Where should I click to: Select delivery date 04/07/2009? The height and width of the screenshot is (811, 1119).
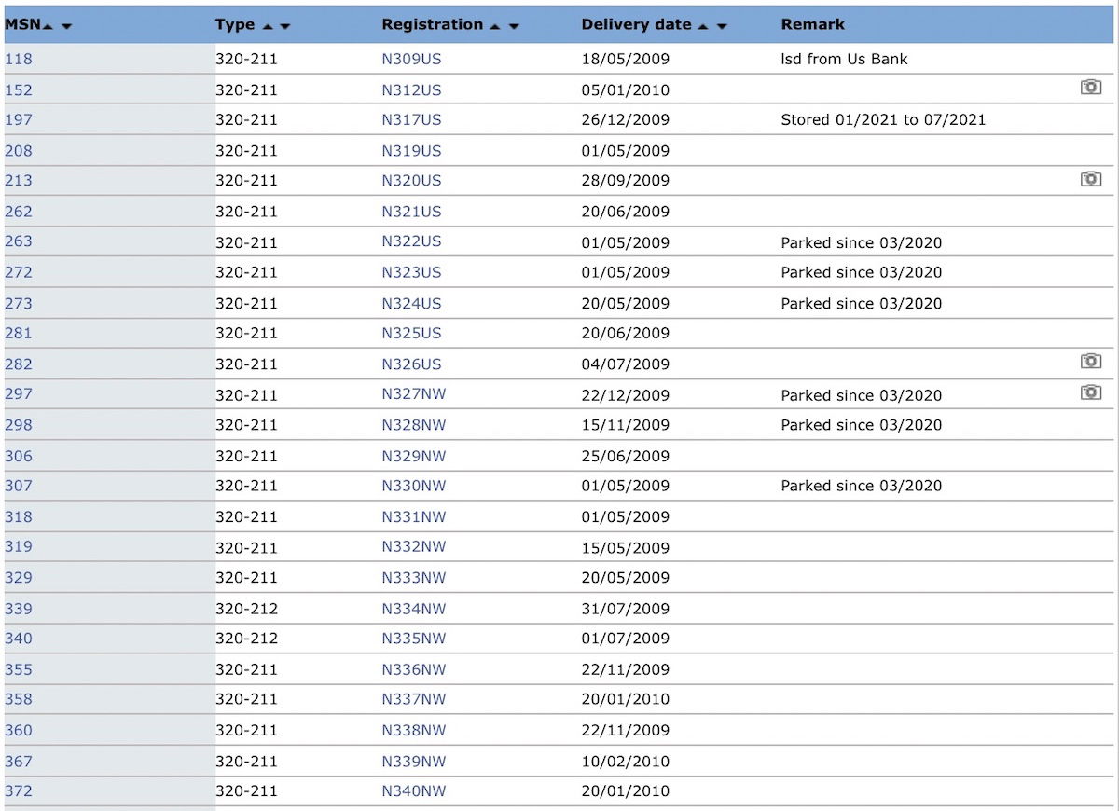tap(625, 364)
